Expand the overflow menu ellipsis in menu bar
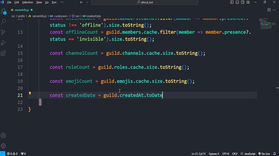279x156 pixels. [62, 2]
